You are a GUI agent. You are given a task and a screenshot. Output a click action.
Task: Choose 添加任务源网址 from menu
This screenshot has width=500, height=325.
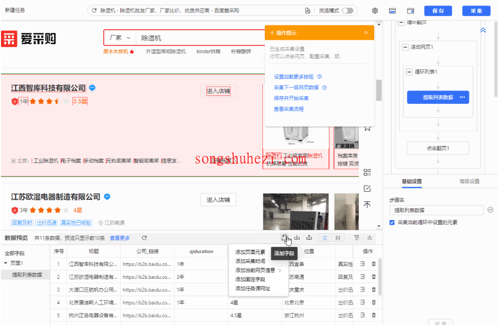click(x=252, y=288)
